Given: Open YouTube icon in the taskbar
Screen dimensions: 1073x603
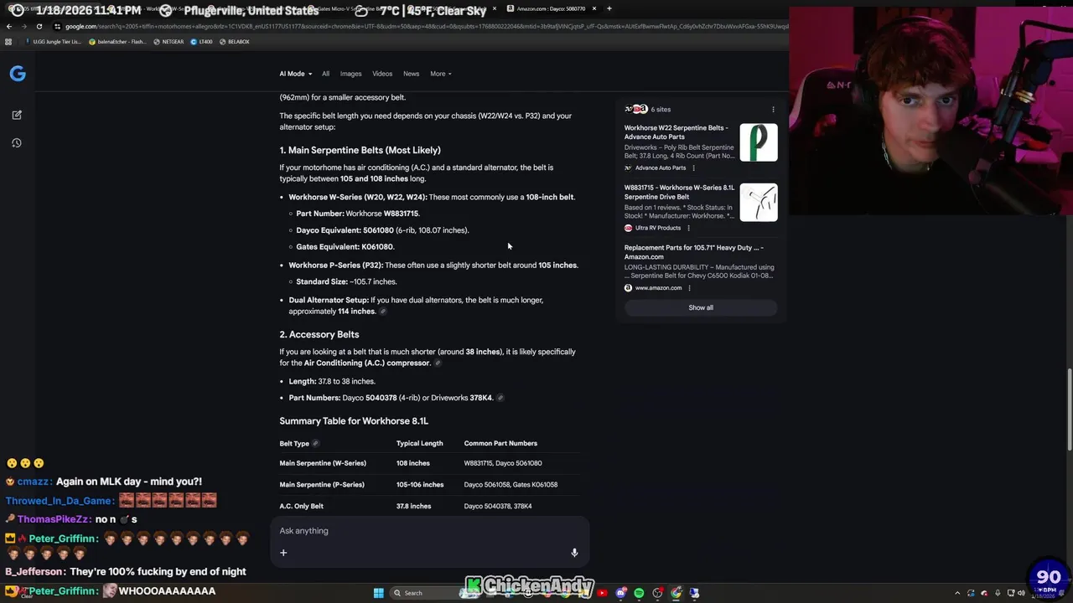Looking at the screenshot, I should tap(602, 593).
